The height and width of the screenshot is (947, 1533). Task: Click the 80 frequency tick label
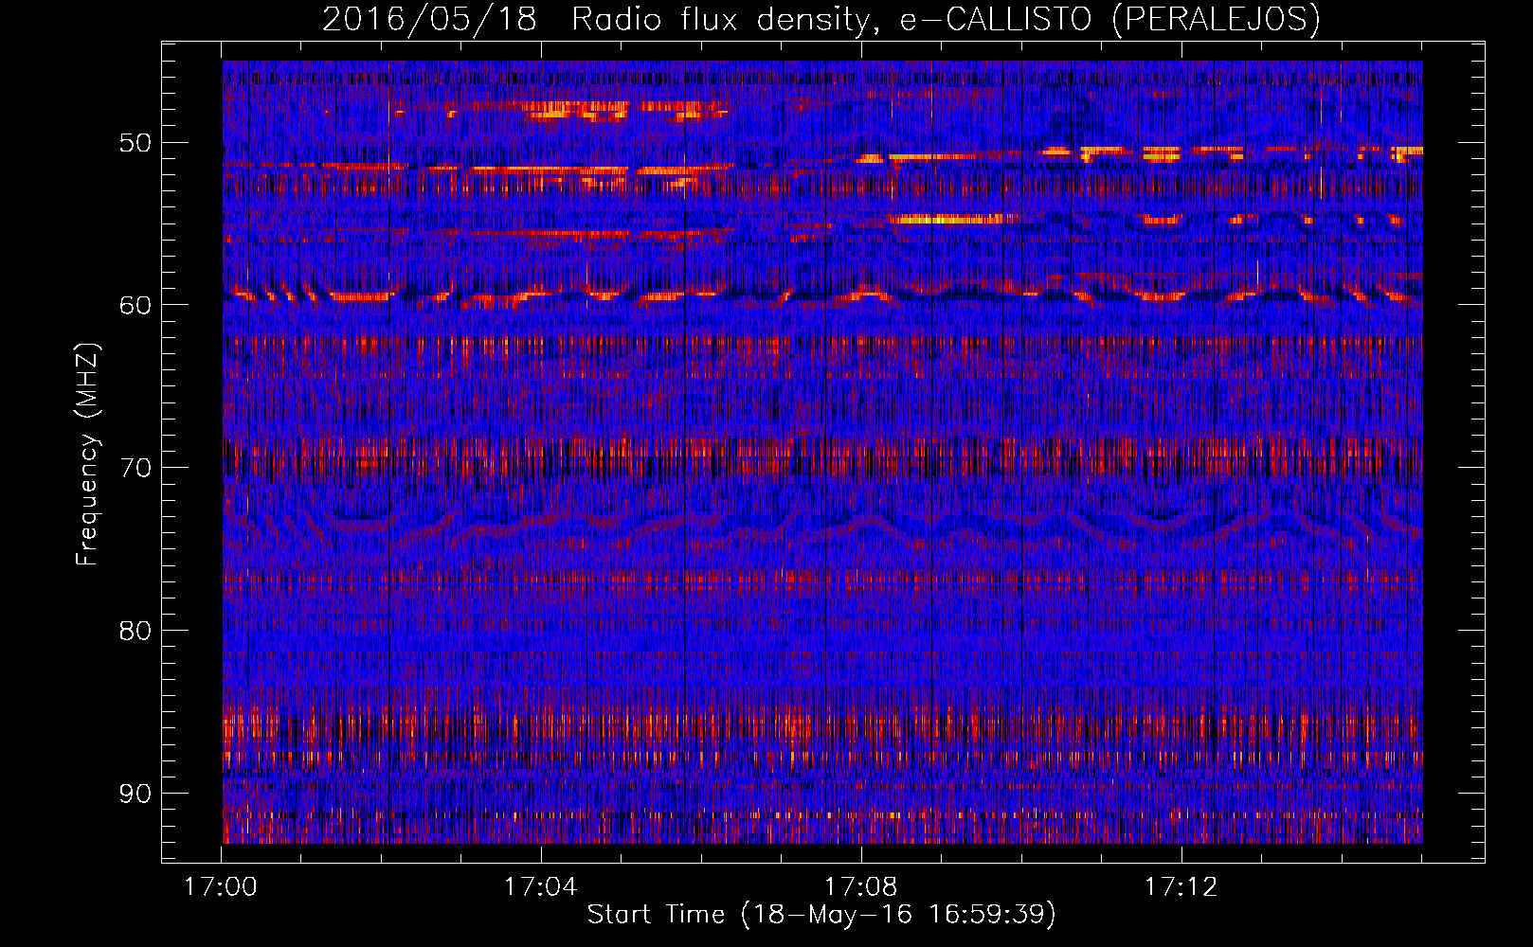[x=135, y=631]
